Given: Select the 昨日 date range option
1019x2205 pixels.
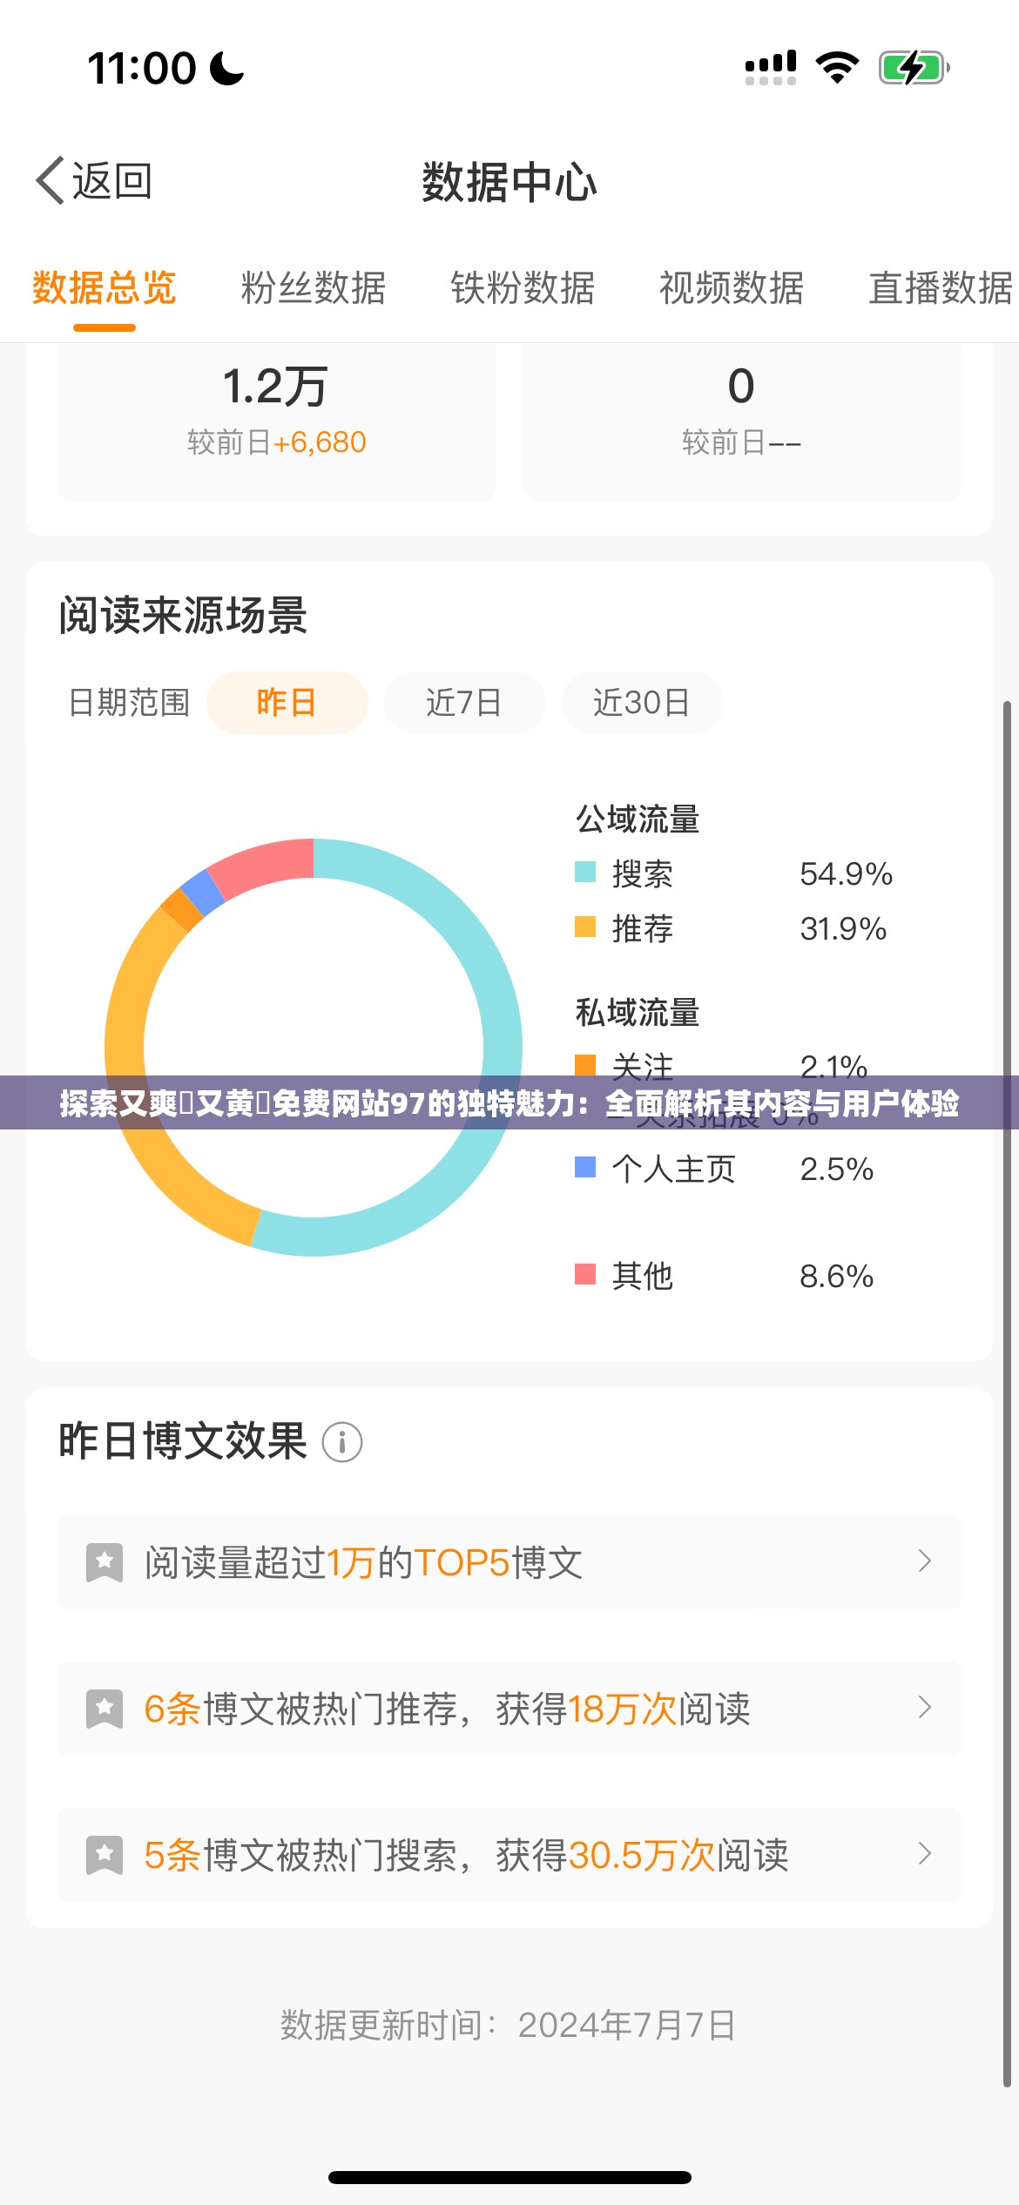Looking at the screenshot, I should pos(287,703).
